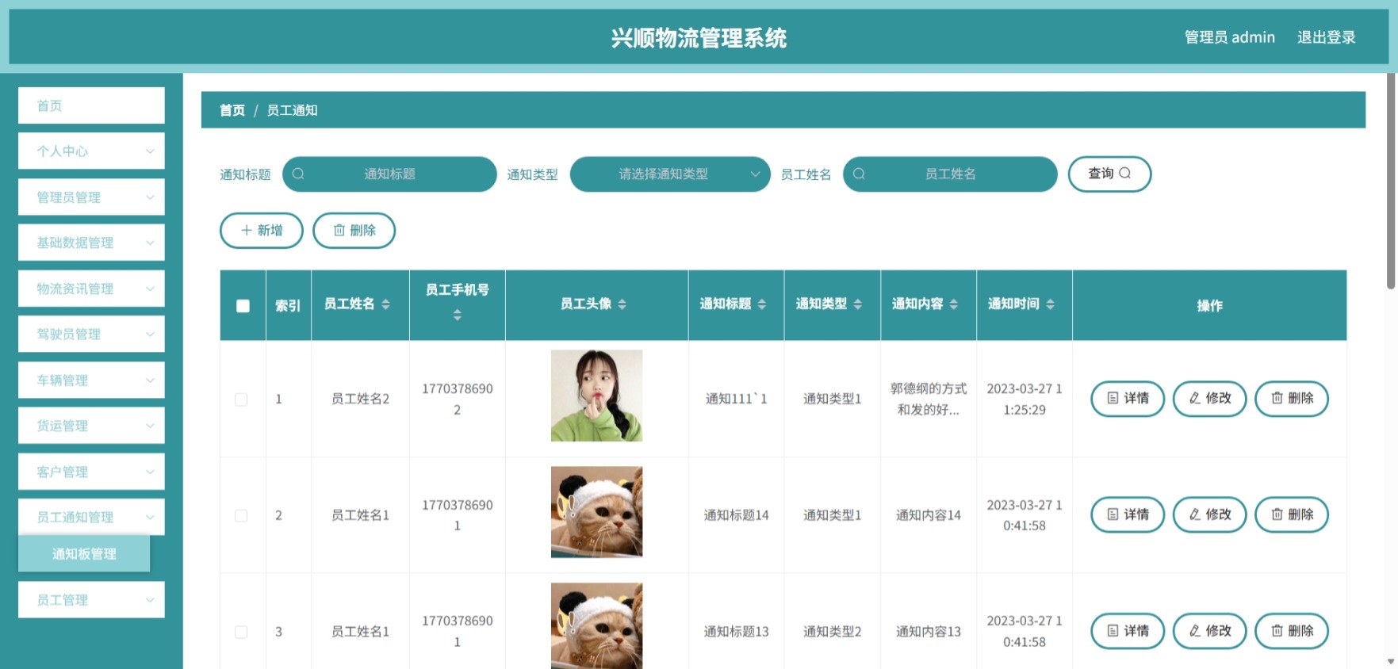Expand 员工管理 sidebar menu
The height and width of the screenshot is (669, 1398).
click(x=91, y=600)
